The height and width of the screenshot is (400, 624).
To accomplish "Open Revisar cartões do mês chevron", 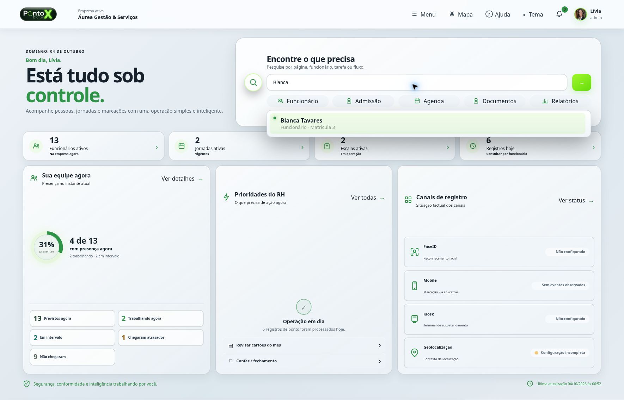I will (380, 346).
